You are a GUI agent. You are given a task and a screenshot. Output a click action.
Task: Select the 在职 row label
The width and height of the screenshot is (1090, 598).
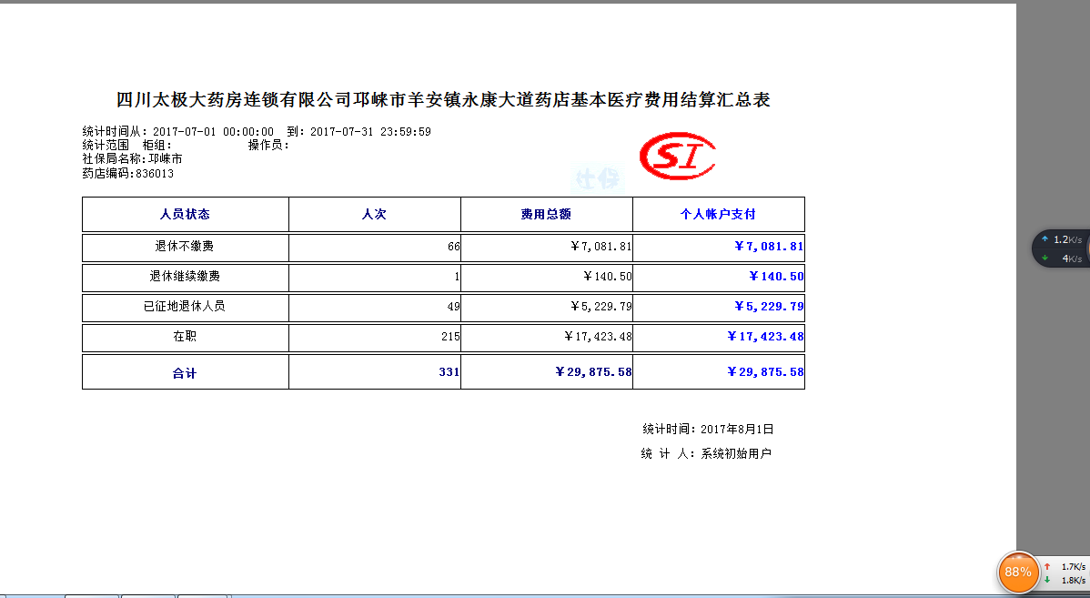tap(185, 336)
